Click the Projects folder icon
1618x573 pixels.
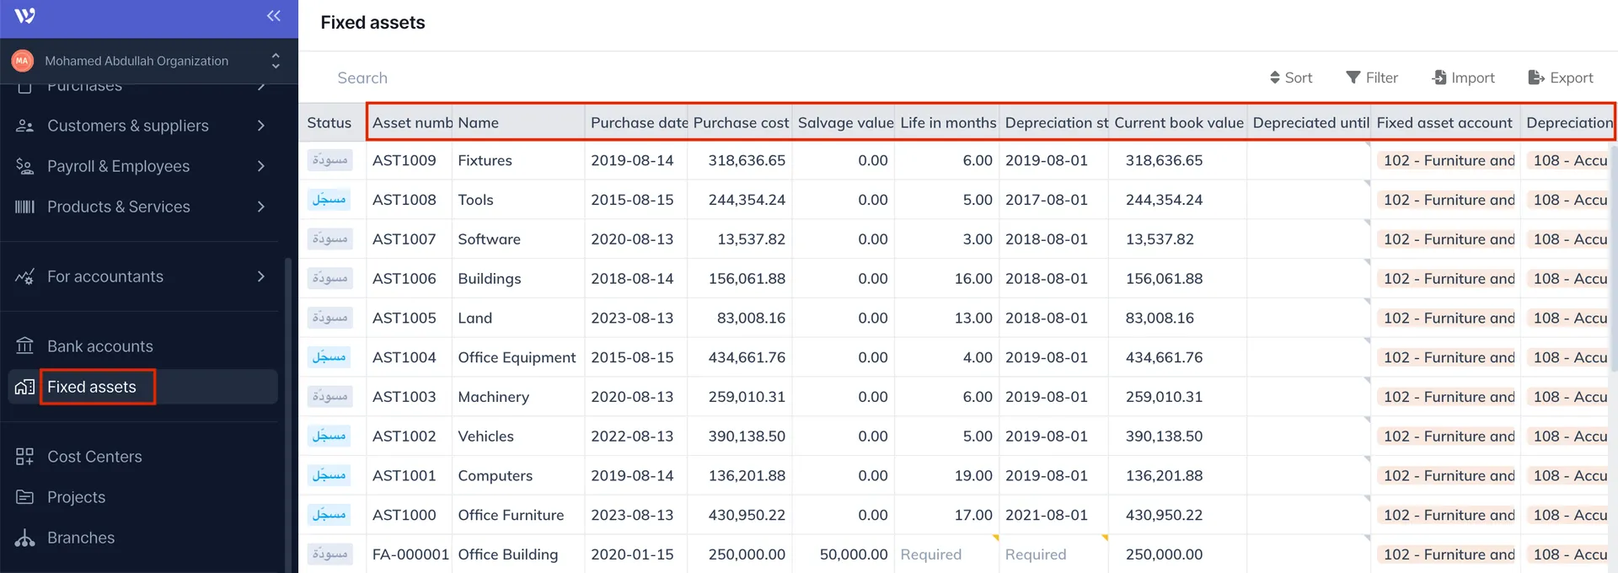coord(25,497)
